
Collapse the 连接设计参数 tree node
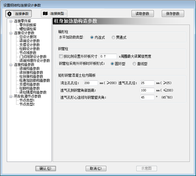pyautogui.click(x=11, y=33)
